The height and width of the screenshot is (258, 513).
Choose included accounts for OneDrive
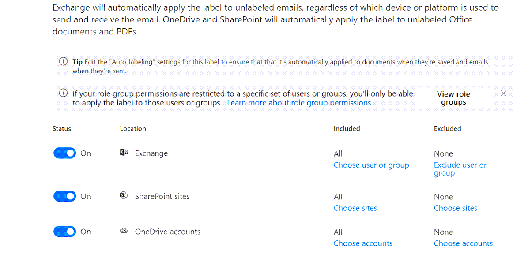pos(363,243)
